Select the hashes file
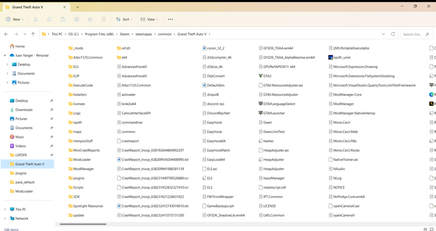436x231 pixels. click(266, 141)
